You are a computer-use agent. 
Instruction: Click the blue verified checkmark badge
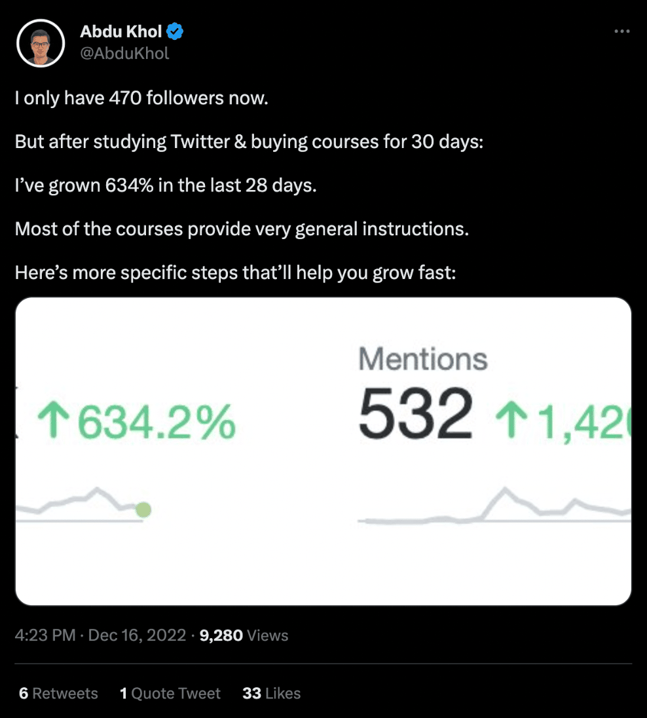[x=175, y=31]
